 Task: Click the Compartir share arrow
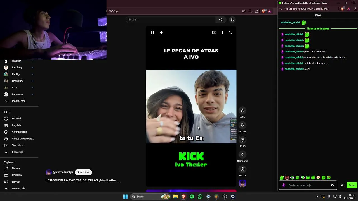click(242, 155)
